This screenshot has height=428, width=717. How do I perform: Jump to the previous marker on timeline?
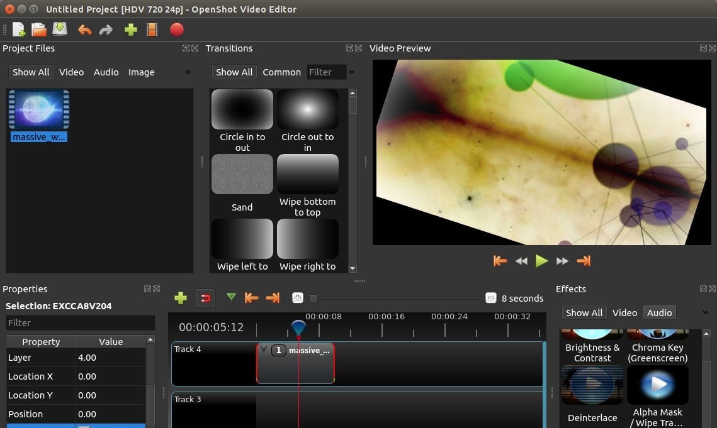pos(252,299)
